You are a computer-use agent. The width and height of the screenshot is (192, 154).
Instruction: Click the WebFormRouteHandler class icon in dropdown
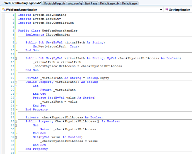click(x=4, y=10)
